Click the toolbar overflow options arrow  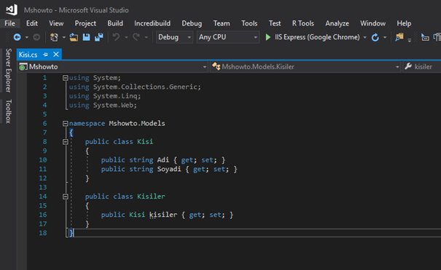[409, 40]
